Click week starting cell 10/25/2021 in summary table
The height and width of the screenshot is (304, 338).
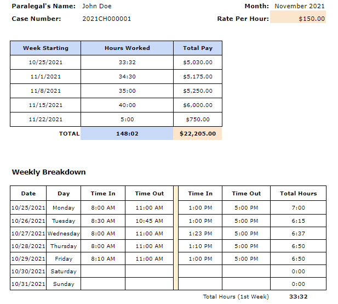(x=45, y=63)
